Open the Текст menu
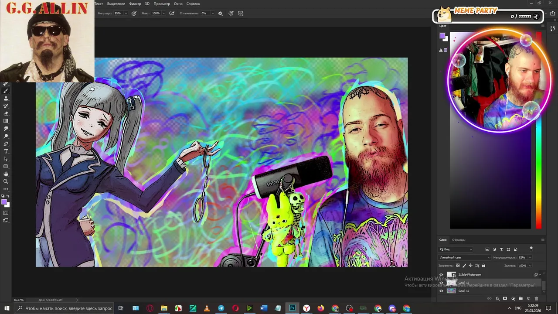Viewport: 558px width, 314px height. 99,3
